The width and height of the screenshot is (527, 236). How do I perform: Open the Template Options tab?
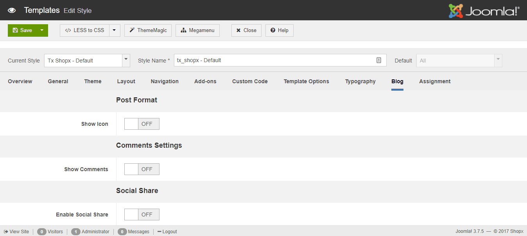coord(306,81)
